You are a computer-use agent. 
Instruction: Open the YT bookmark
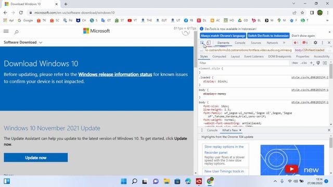(132, 20)
